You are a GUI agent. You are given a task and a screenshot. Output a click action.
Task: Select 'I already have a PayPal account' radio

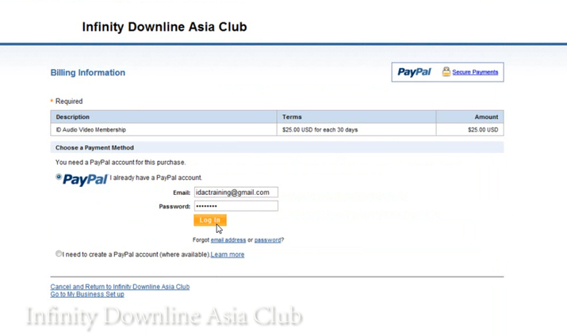[59, 177]
